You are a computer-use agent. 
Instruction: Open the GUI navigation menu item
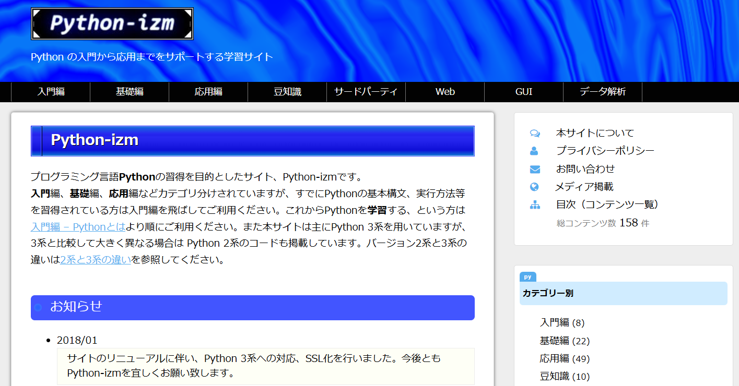coord(524,92)
